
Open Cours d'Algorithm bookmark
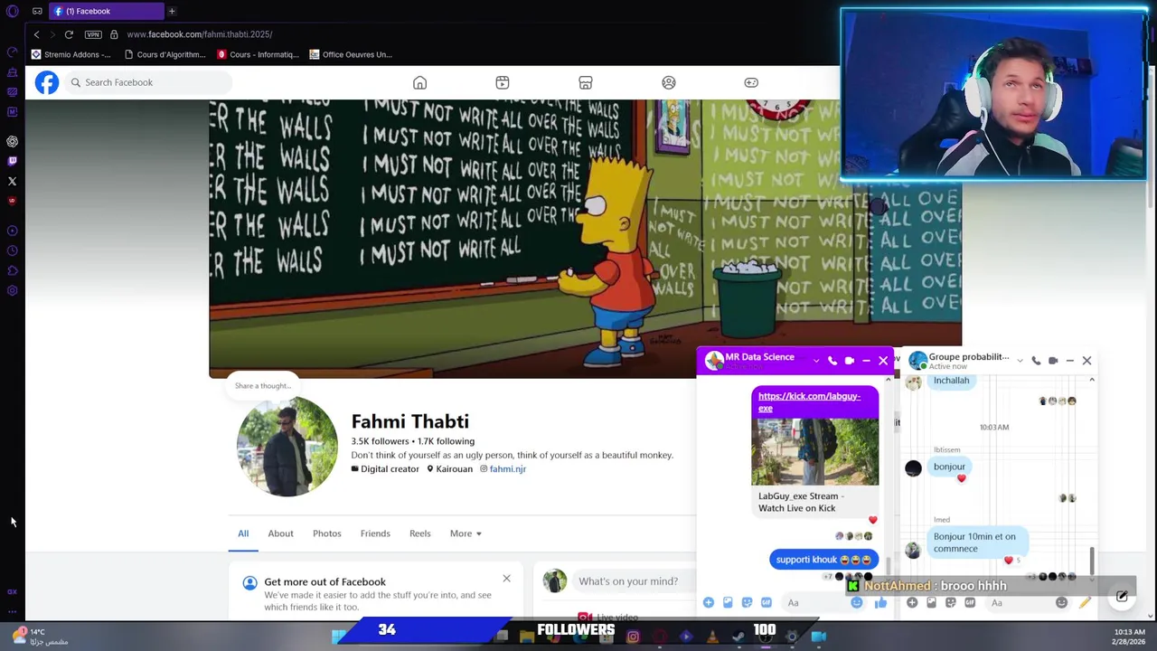165,54
